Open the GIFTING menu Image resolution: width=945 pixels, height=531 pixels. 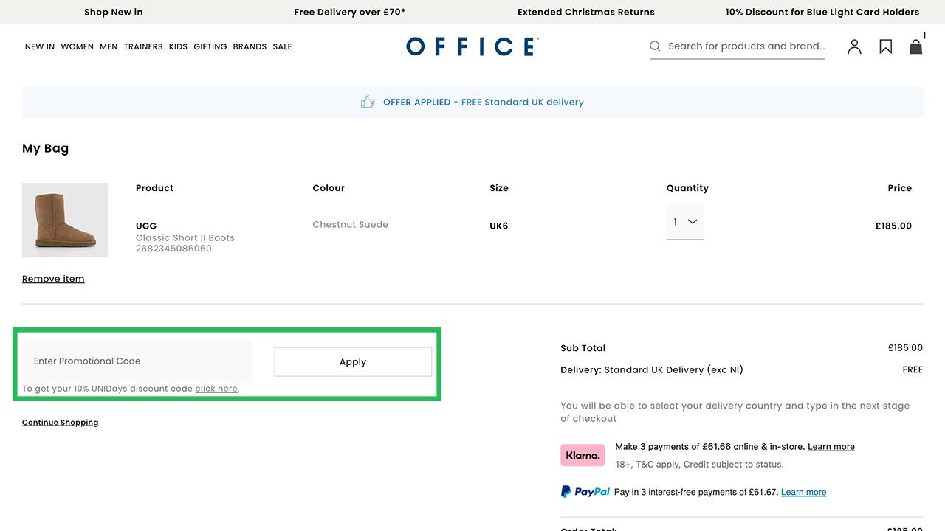click(210, 46)
